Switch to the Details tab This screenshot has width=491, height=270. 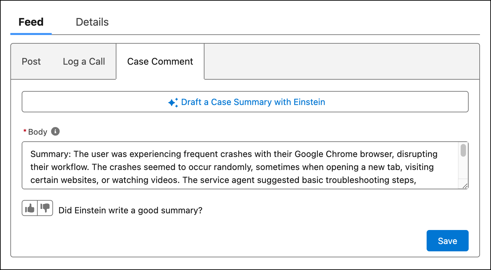[92, 22]
